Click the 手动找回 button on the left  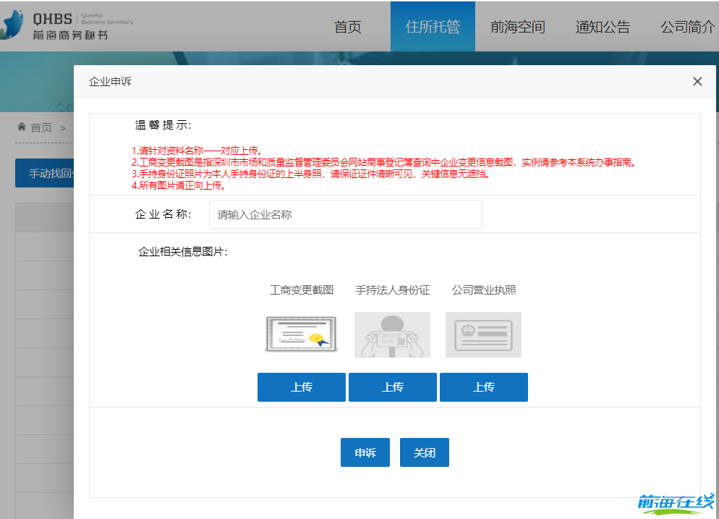tap(45, 173)
